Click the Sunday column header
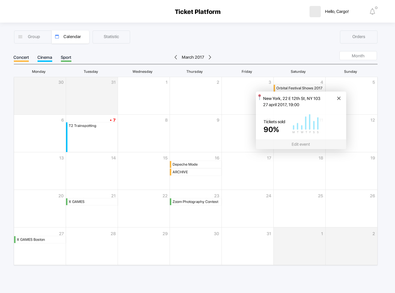Viewport: 395px width, 293px height. click(350, 72)
